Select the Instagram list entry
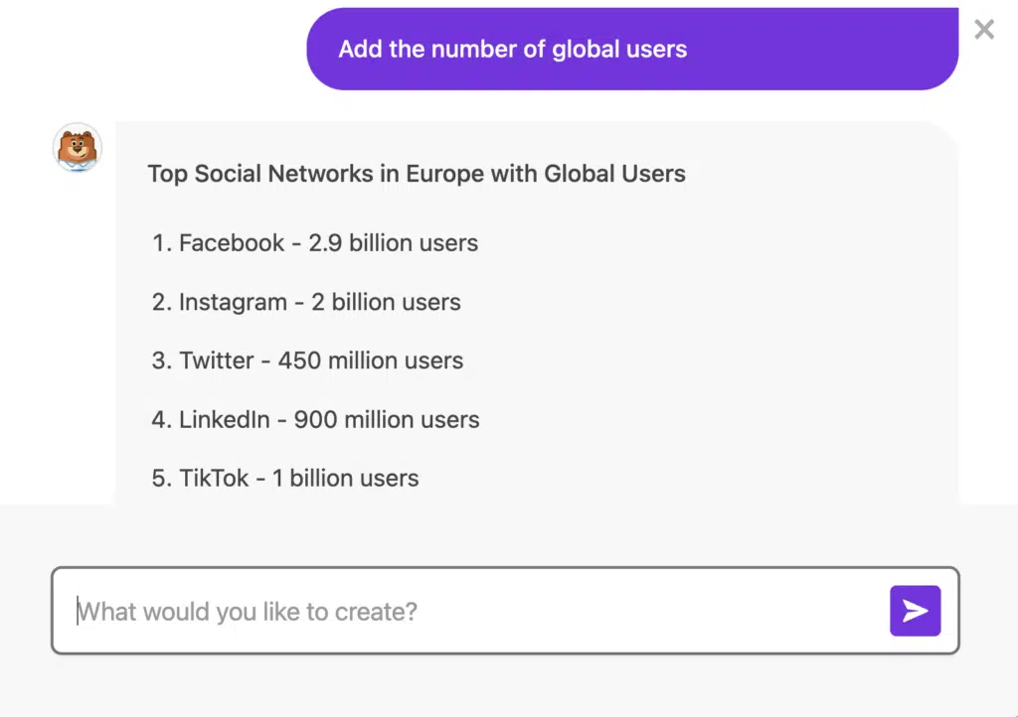 coord(306,302)
